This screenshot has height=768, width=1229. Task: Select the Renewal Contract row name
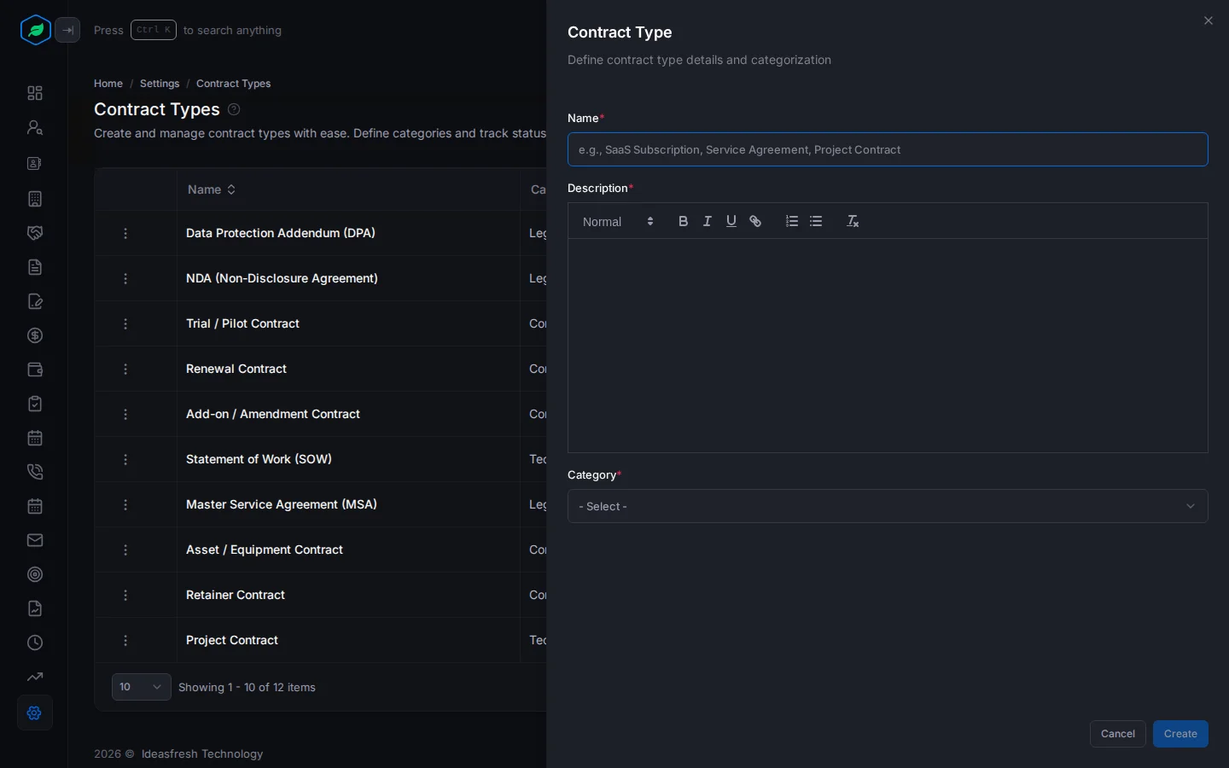click(236, 369)
